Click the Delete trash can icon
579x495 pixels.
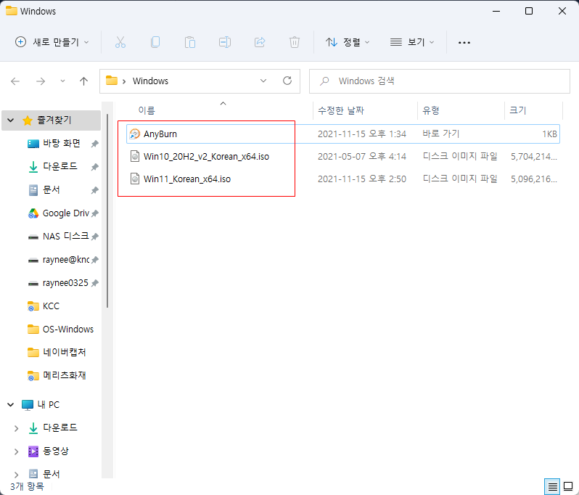coord(295,42)
